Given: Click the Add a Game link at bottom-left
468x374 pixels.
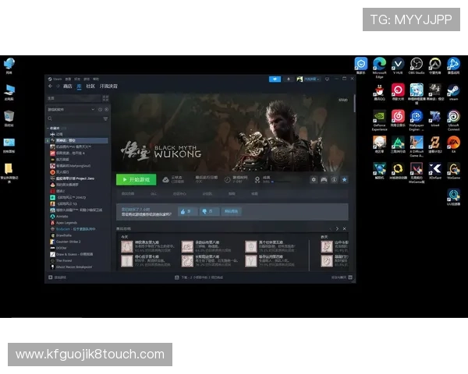Looking at the screenshot, I should coord(59,277).
